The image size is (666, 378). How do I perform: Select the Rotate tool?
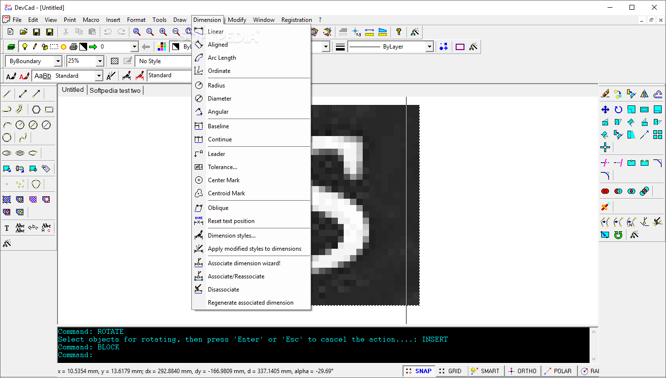(x=618, y=109)
